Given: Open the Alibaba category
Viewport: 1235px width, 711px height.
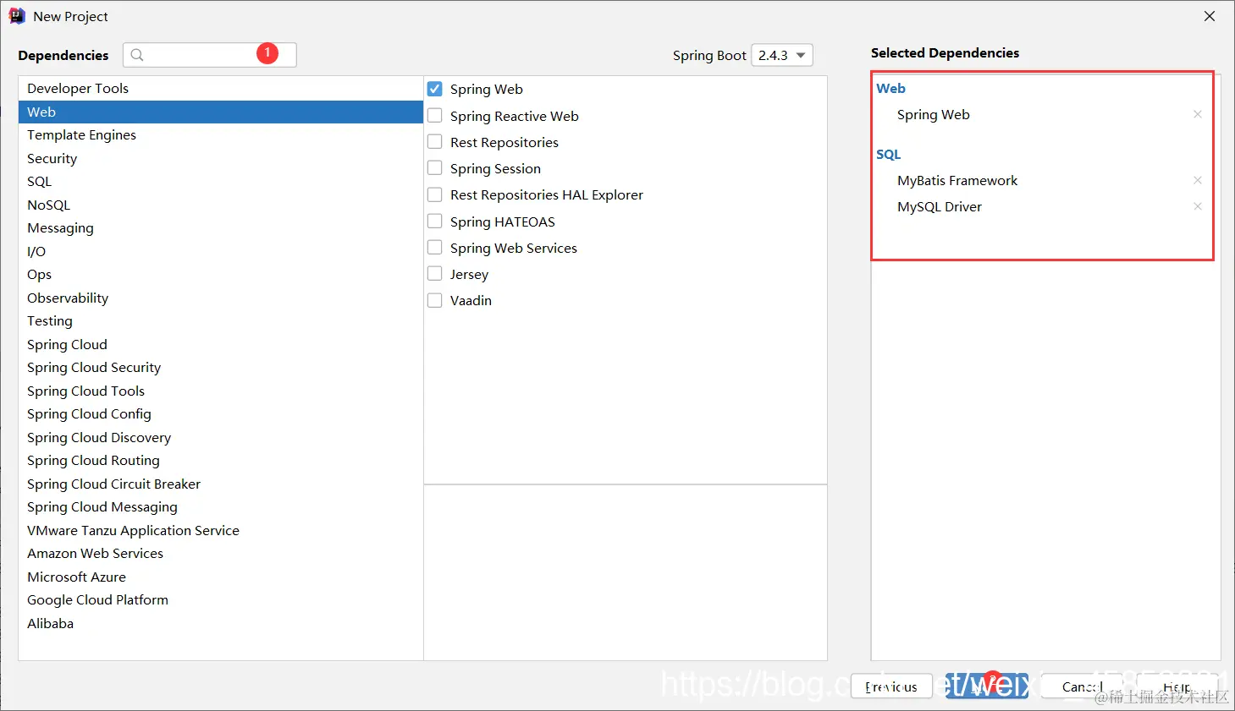Looking at the screenshot, I should [x=221, y=623].
